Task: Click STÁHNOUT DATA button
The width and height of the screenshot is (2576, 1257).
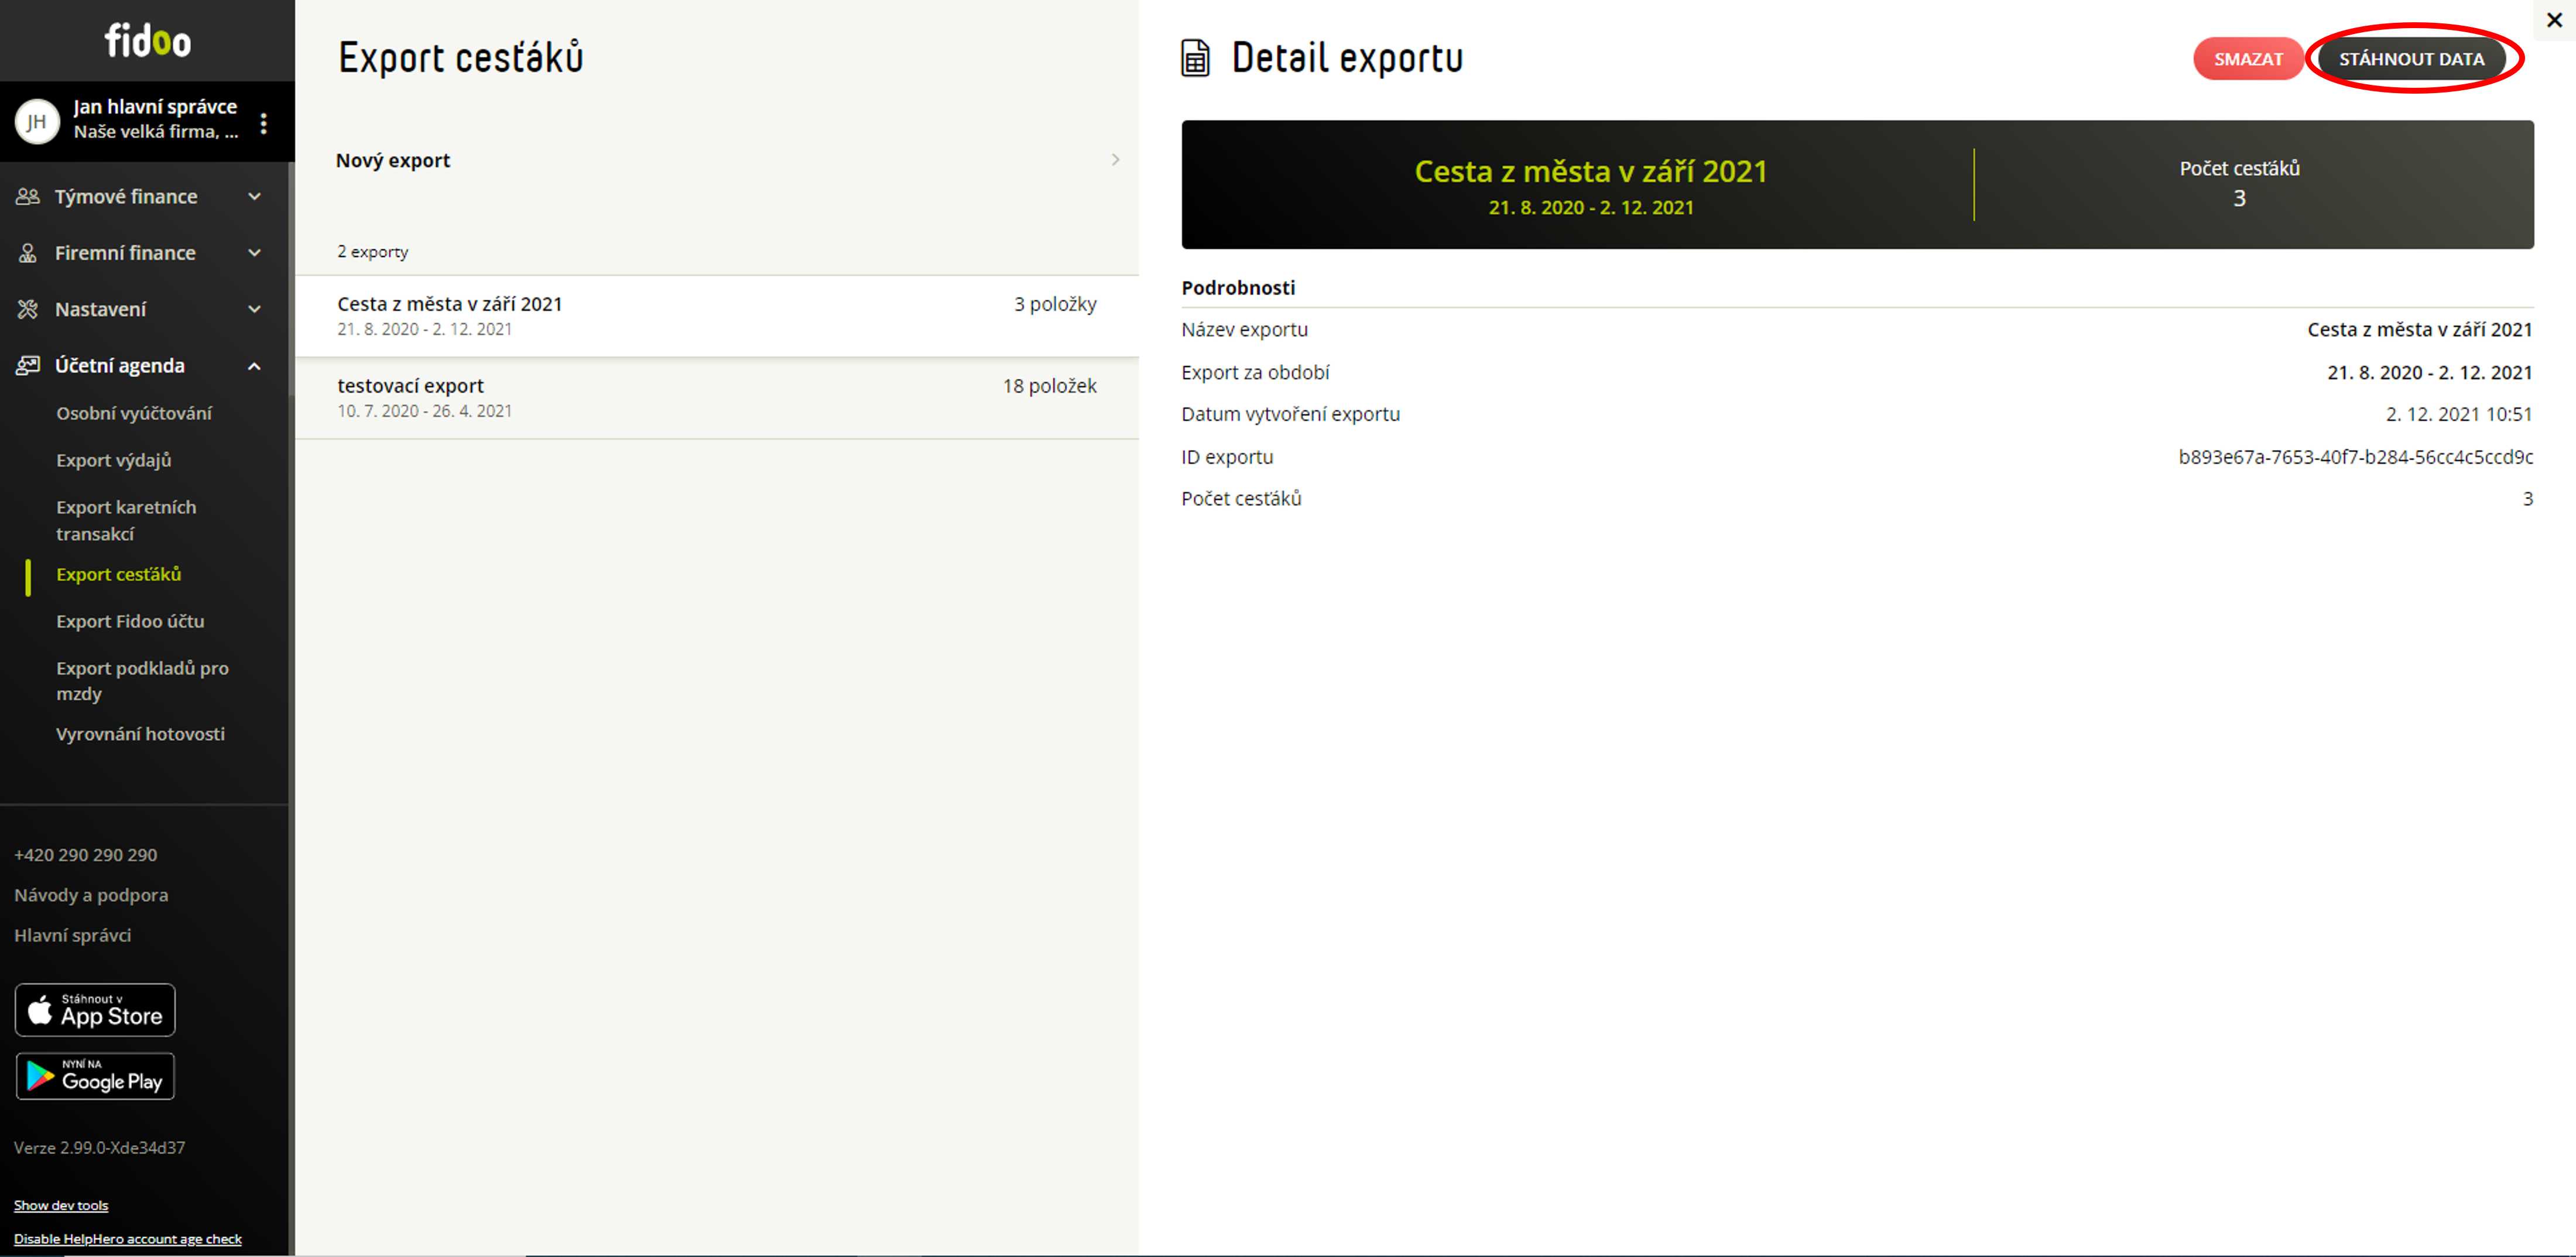Action: click(2412, 59)
